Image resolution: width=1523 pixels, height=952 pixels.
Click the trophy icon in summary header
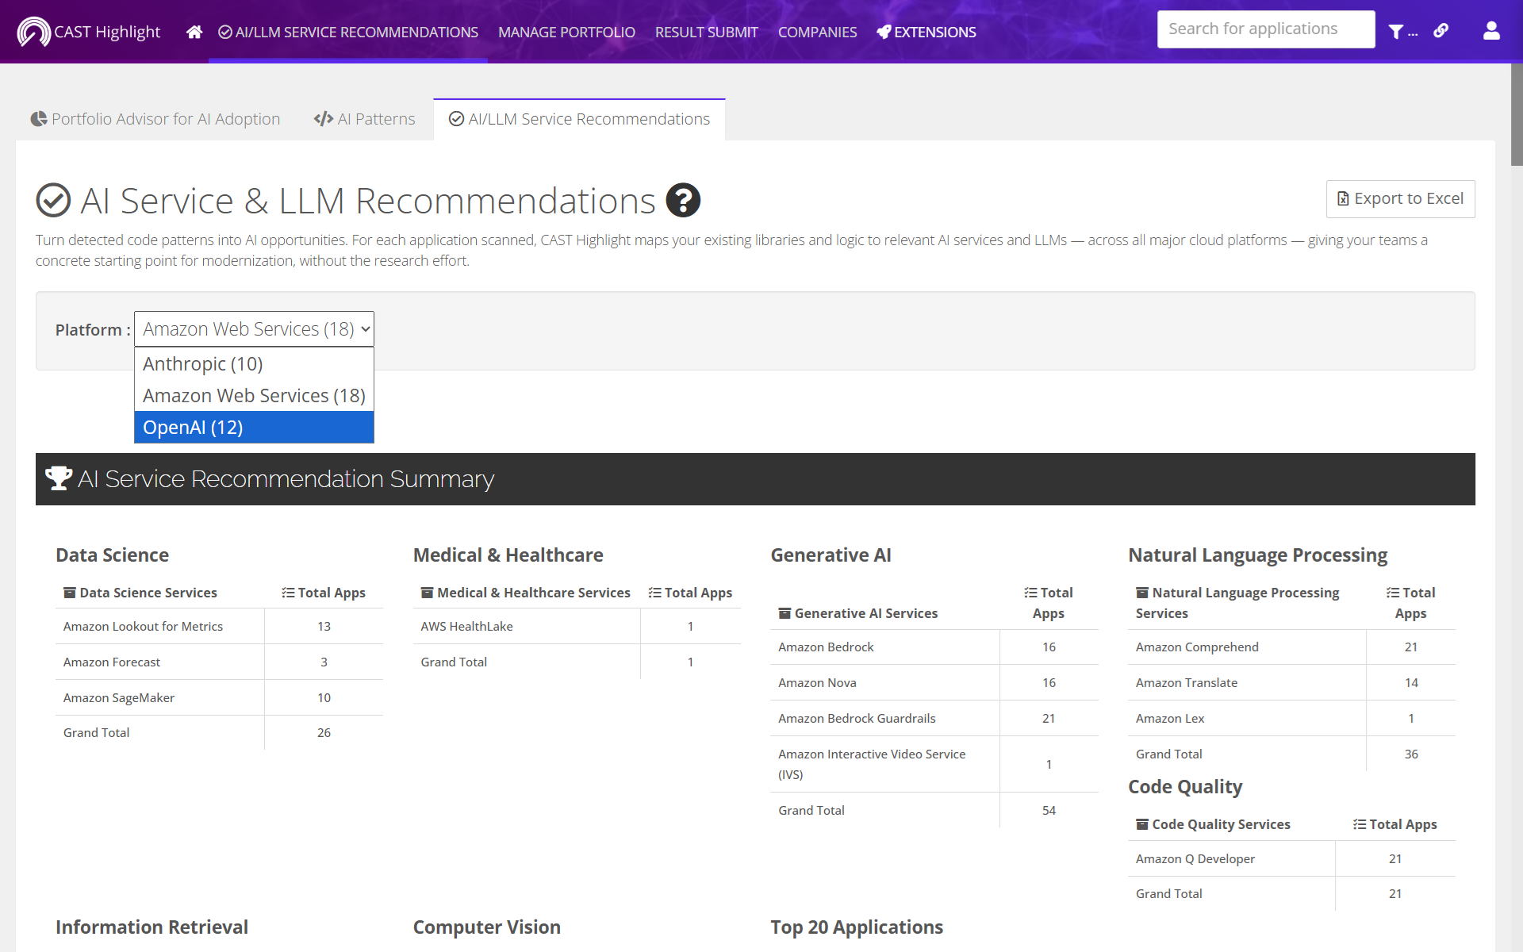coord(59,478)
